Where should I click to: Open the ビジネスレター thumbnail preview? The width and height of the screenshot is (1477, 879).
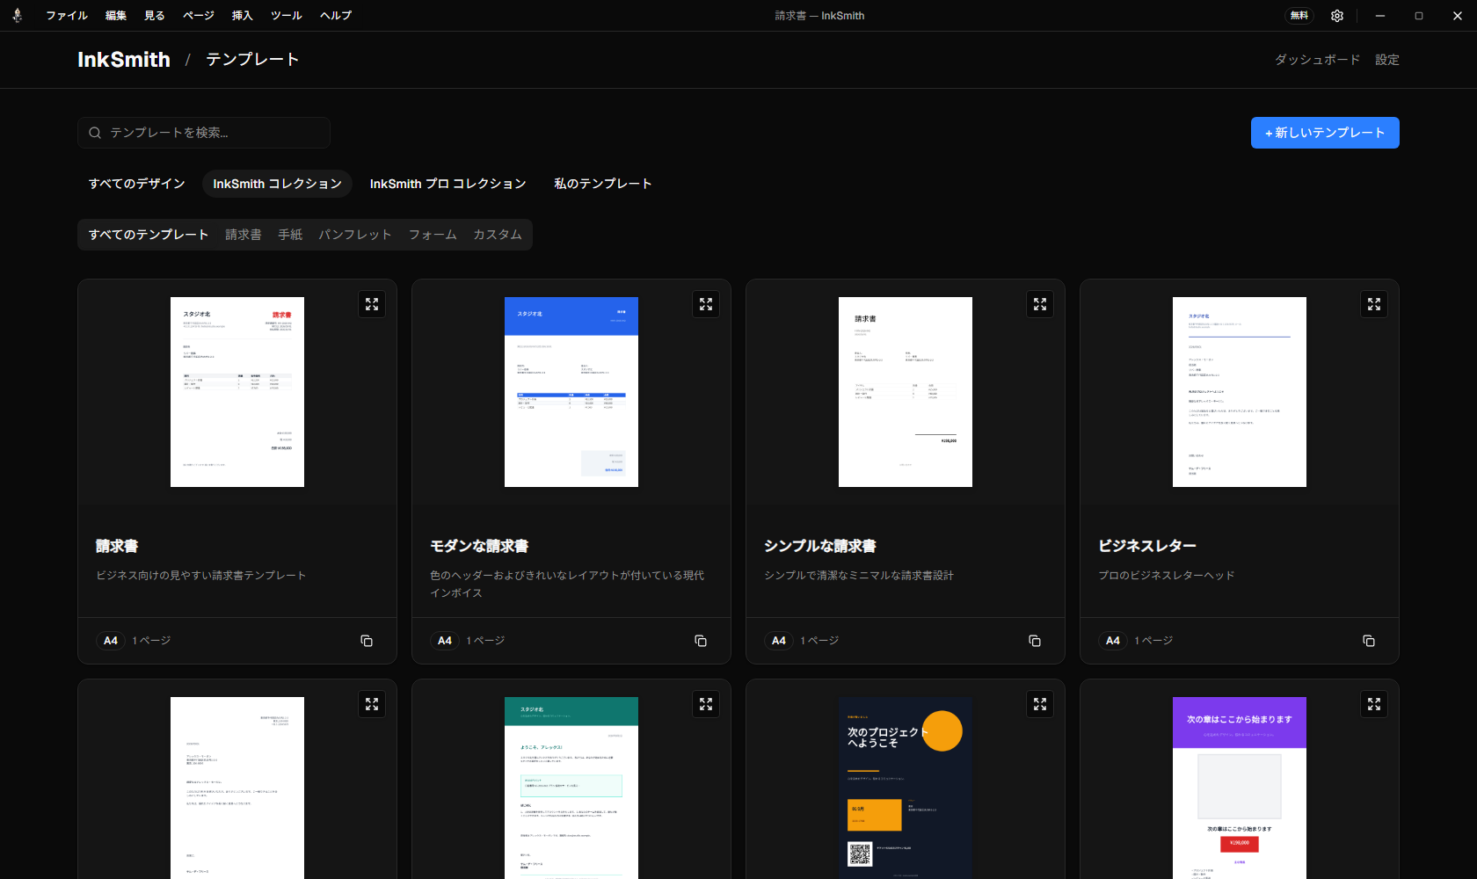click(x=1240, y=392)
